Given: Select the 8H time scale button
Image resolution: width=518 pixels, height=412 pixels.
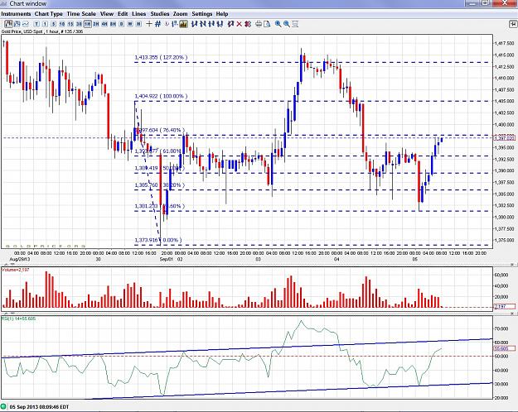Looking at the screenshot, I should pyautogui.click(x=114, y=24).
